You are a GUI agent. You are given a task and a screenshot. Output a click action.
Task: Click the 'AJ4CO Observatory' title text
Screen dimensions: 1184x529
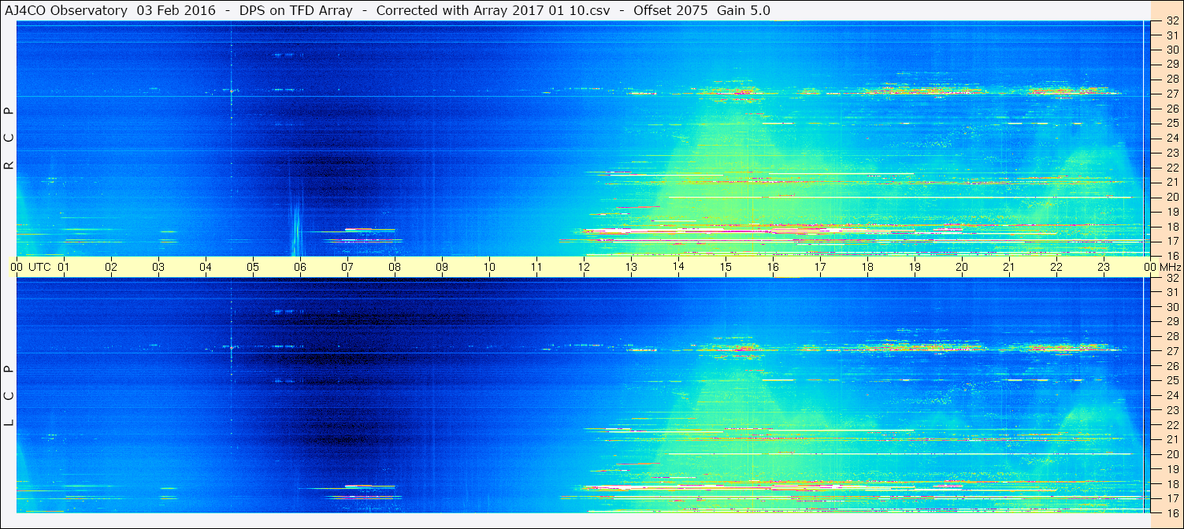[68, 10]
